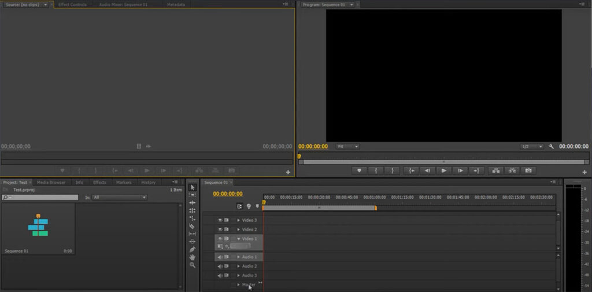
Task: Go to In point in Program monitor
Action: (x=411, y=171)
